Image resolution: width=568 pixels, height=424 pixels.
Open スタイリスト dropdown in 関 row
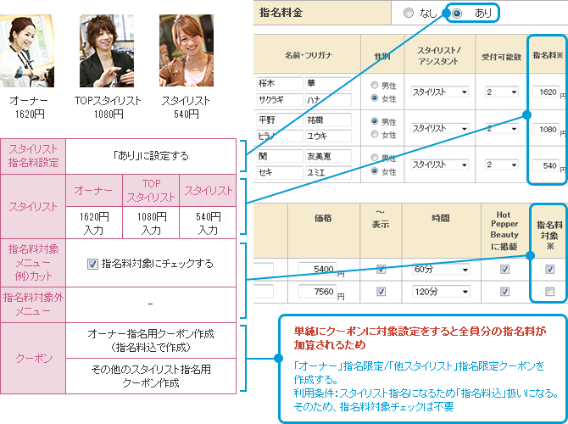pos(439,165)
